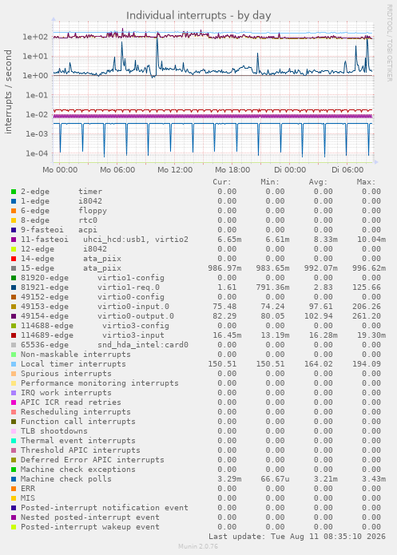Click the green 2-edge timer legend swatch
Viewport: 397px width, 555px height.
point(14,192)
